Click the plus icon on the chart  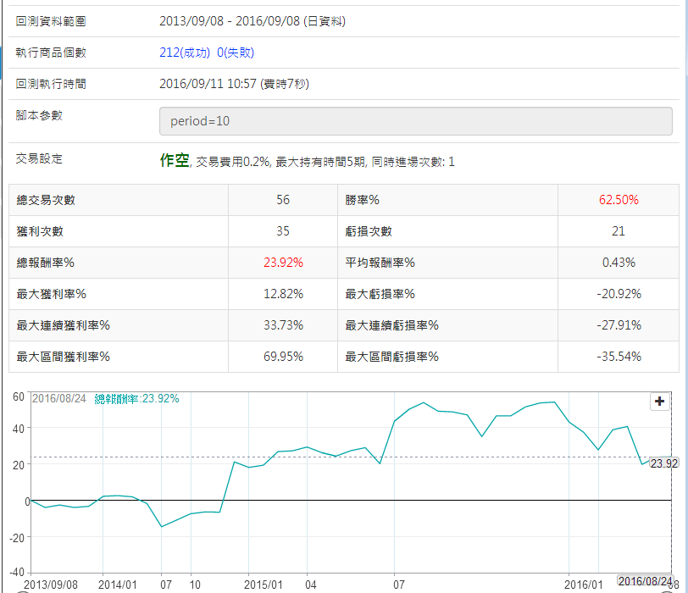[x=659, y=402]
